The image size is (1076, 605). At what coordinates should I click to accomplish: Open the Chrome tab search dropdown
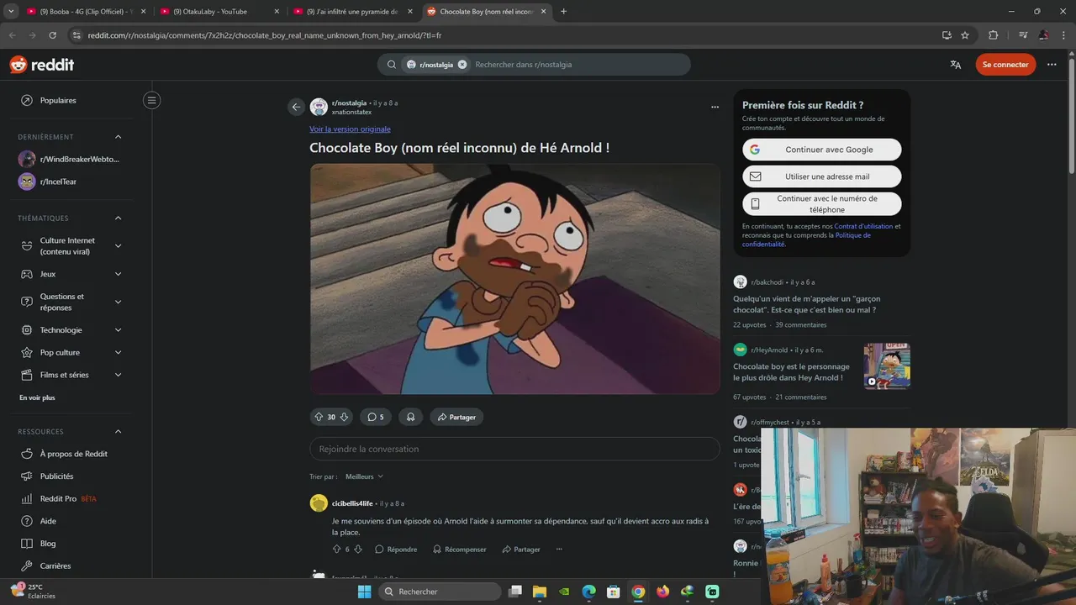coord(11,11)
